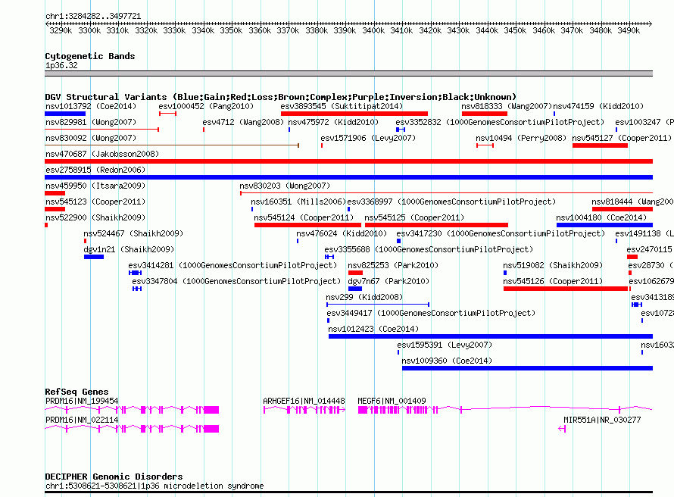
Task: Click nsv829981 (Wong2007) variant label
Action: pos(91,122)
